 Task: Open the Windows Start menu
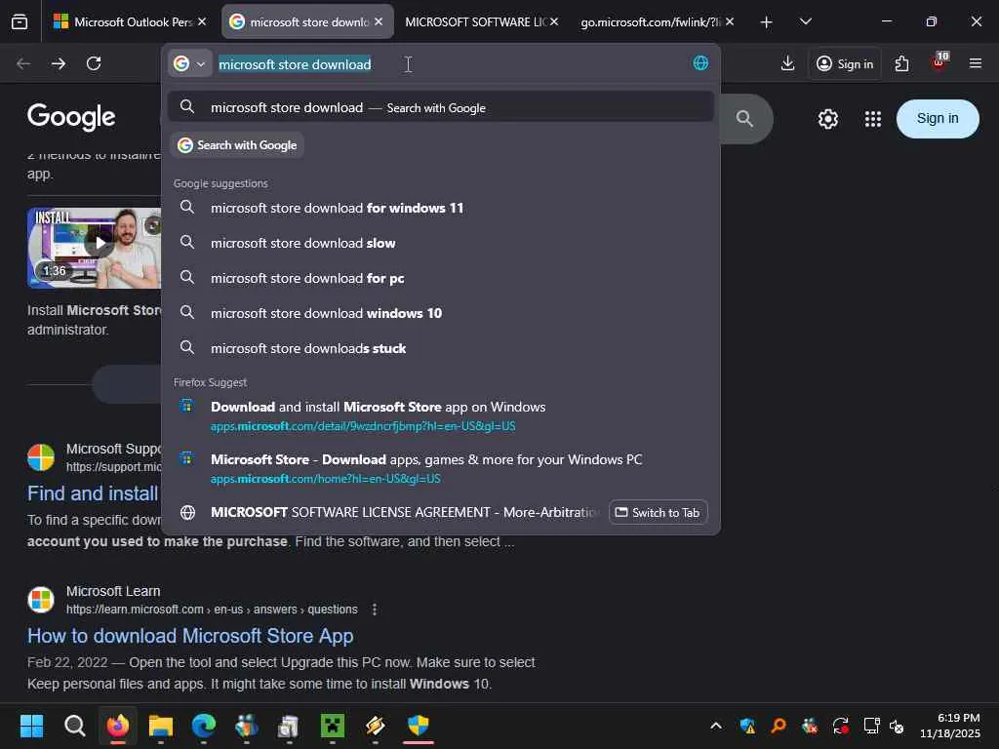(x=31, y=726)
